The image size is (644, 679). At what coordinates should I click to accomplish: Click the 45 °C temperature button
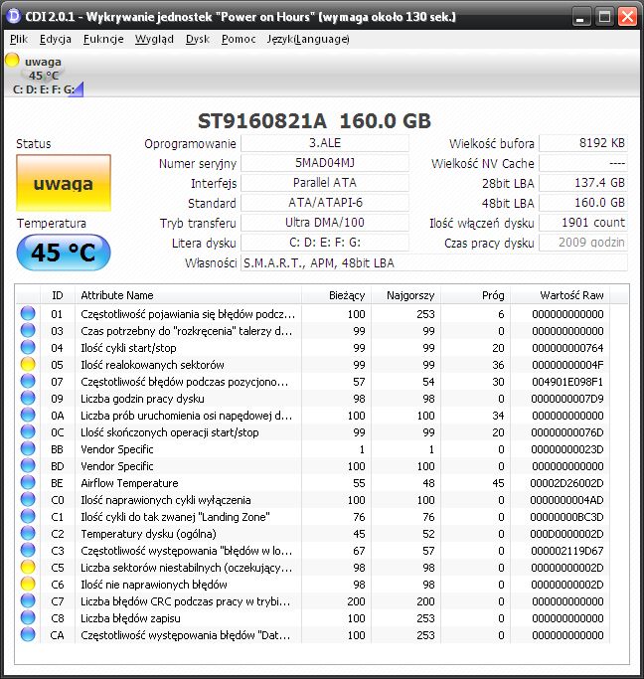[63, 253]
